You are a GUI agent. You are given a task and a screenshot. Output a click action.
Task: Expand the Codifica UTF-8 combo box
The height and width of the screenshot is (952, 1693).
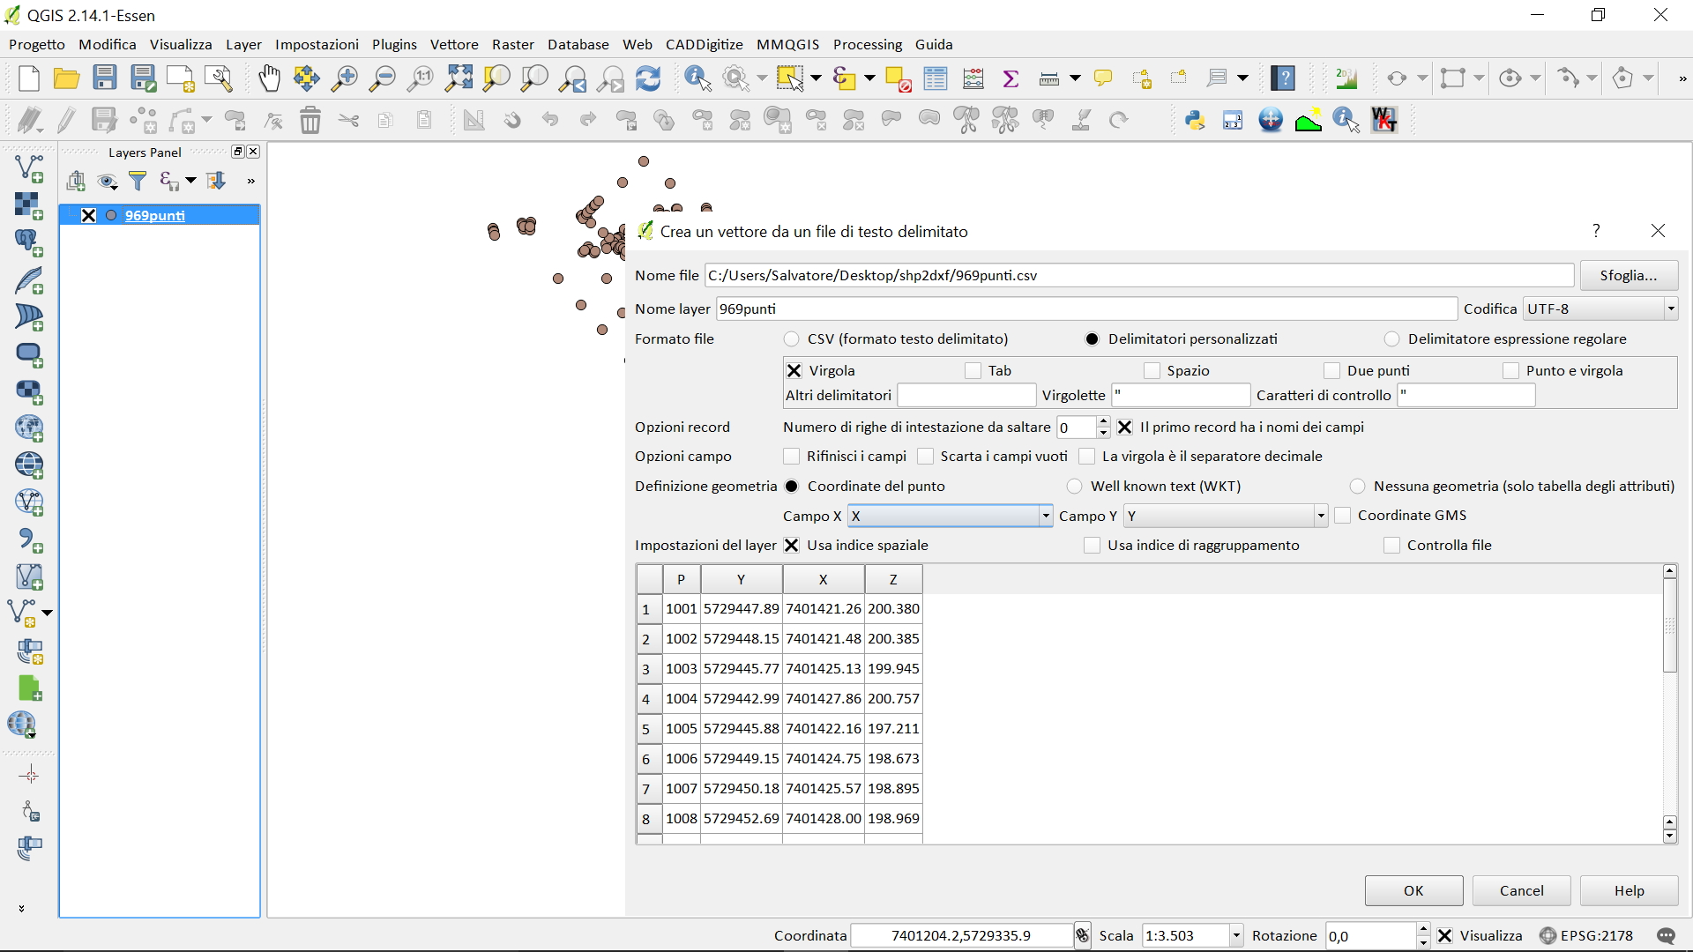point(1670,309)
